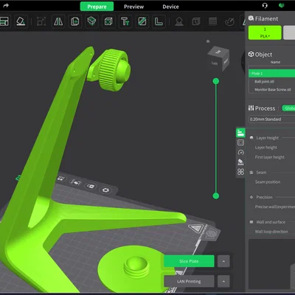This screenshot has width=295, height=295.
Task: Open the Strength settings side icon
Action: [240, 142]
